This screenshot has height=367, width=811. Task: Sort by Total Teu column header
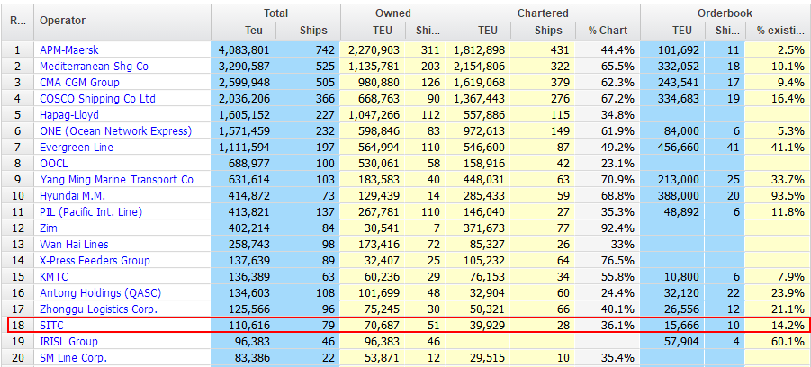click(x=243, y=31)
